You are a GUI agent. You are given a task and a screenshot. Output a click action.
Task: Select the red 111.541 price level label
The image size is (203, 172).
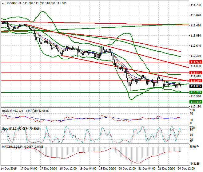coord(196,73)
